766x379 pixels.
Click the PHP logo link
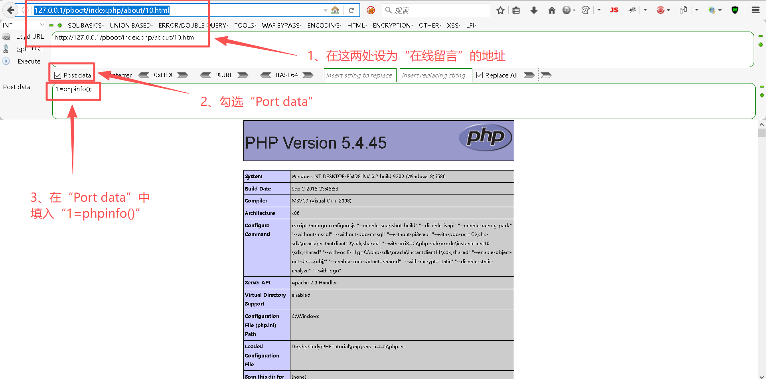[x=485, y=137]
